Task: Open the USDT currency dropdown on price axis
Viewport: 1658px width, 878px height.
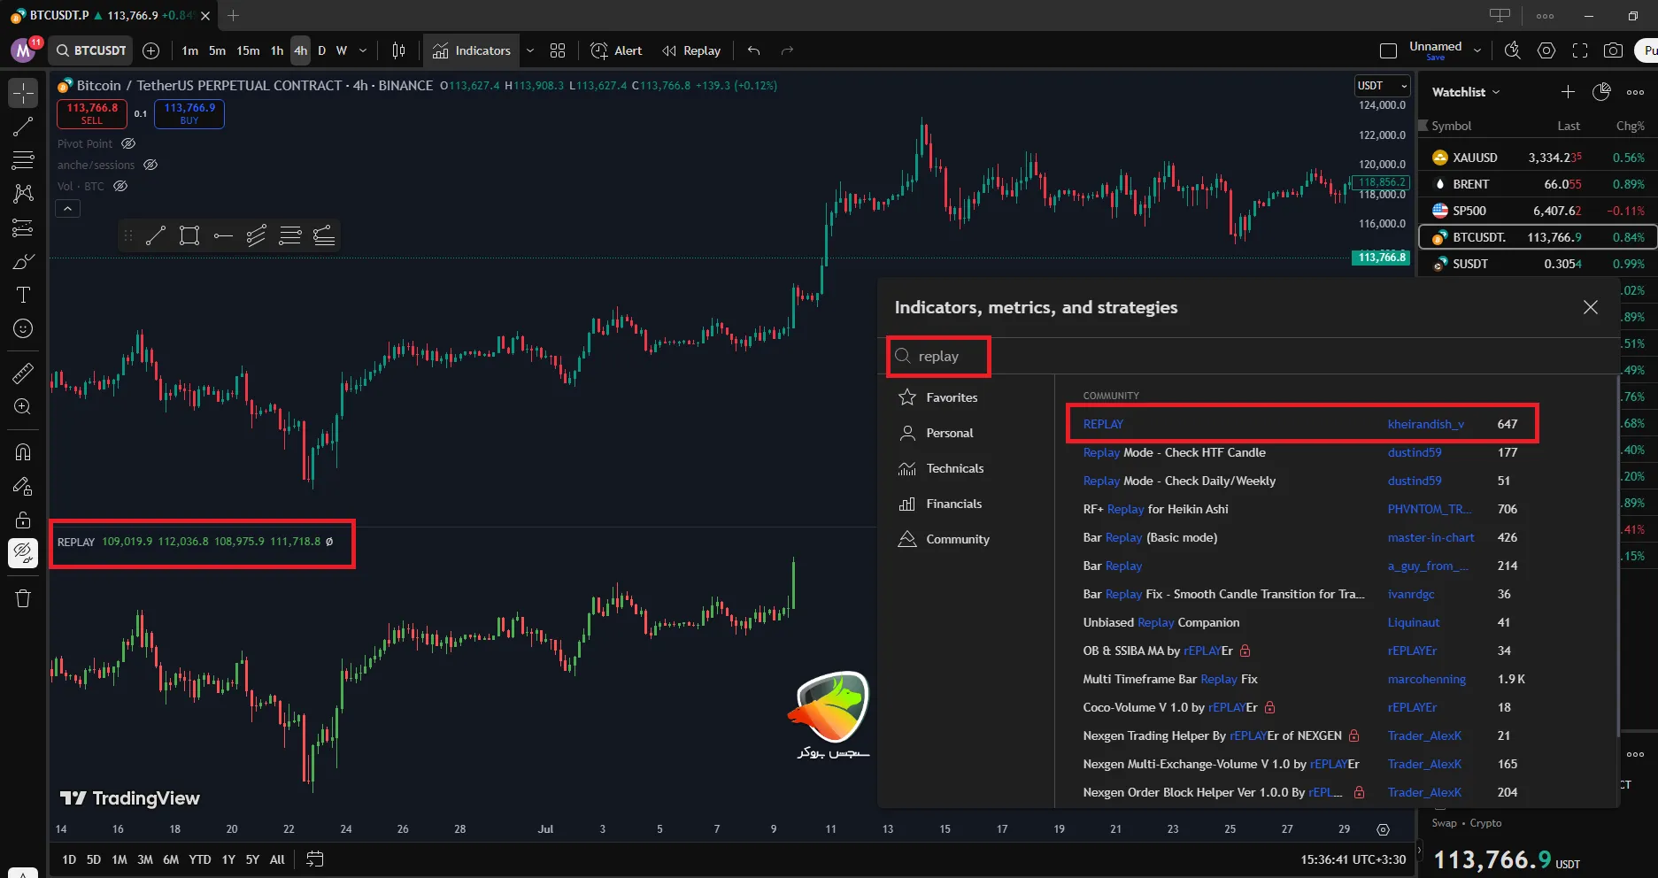Action: (1382, 86)
